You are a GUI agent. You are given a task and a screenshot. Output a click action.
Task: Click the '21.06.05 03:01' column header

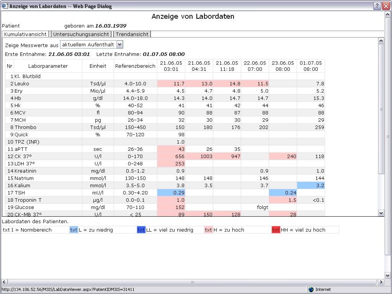pyautogui.click(x=171, y=66)
